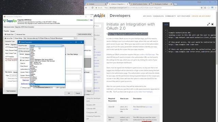Open the Help link in Connection Configuration
Image resolution: width=218 pixels, height=122 pixels.
(91, 20)
